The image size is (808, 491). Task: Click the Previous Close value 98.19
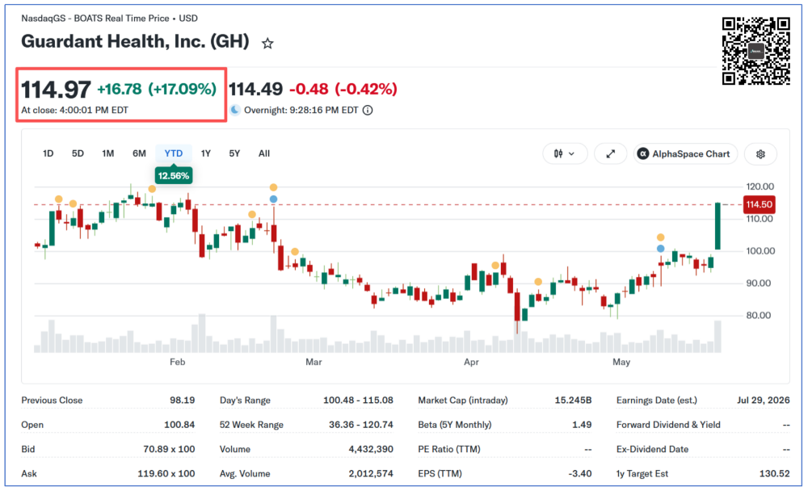click(183, 400)
